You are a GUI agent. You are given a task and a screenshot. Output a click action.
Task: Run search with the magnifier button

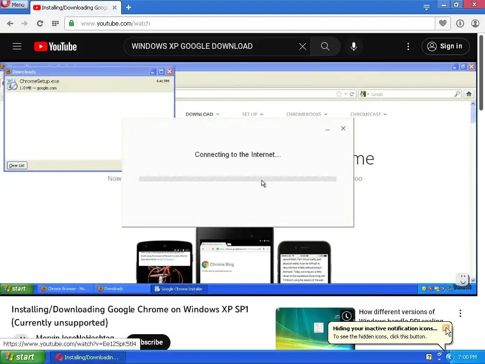point(325,46)
